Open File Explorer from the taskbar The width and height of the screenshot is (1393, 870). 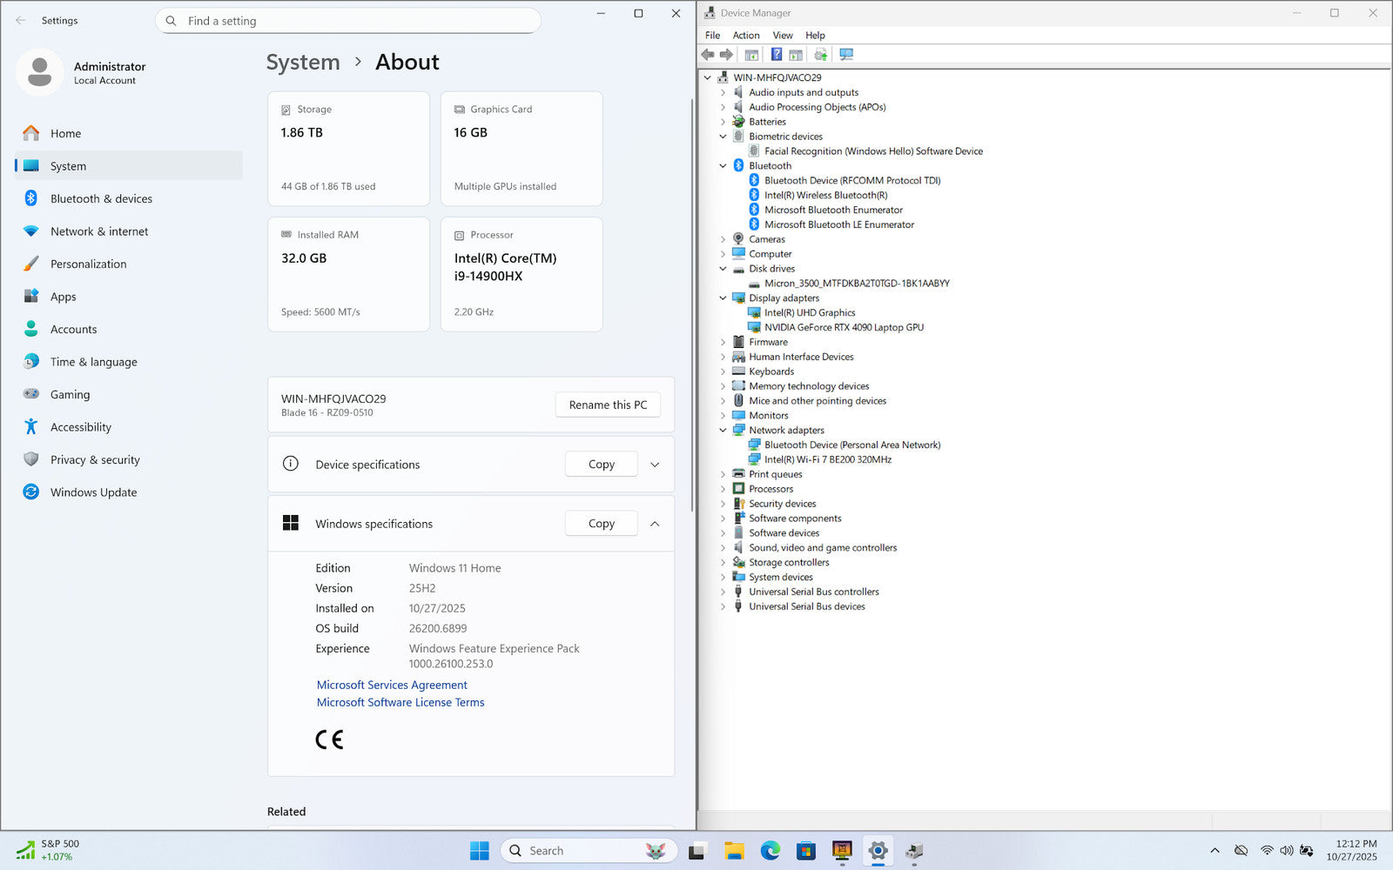[x=734, y=851]
